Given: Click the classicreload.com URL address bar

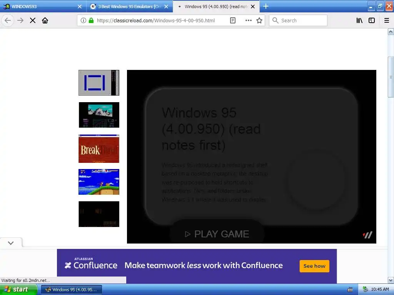Looking at the screenshot, I should pos(156,20).
